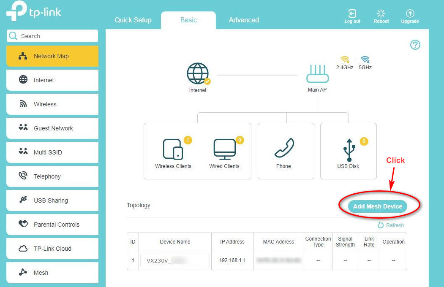Click the TP-Link logo
Image resolution: width=444 pixels, height=287 pixels.
coord(34,11)
